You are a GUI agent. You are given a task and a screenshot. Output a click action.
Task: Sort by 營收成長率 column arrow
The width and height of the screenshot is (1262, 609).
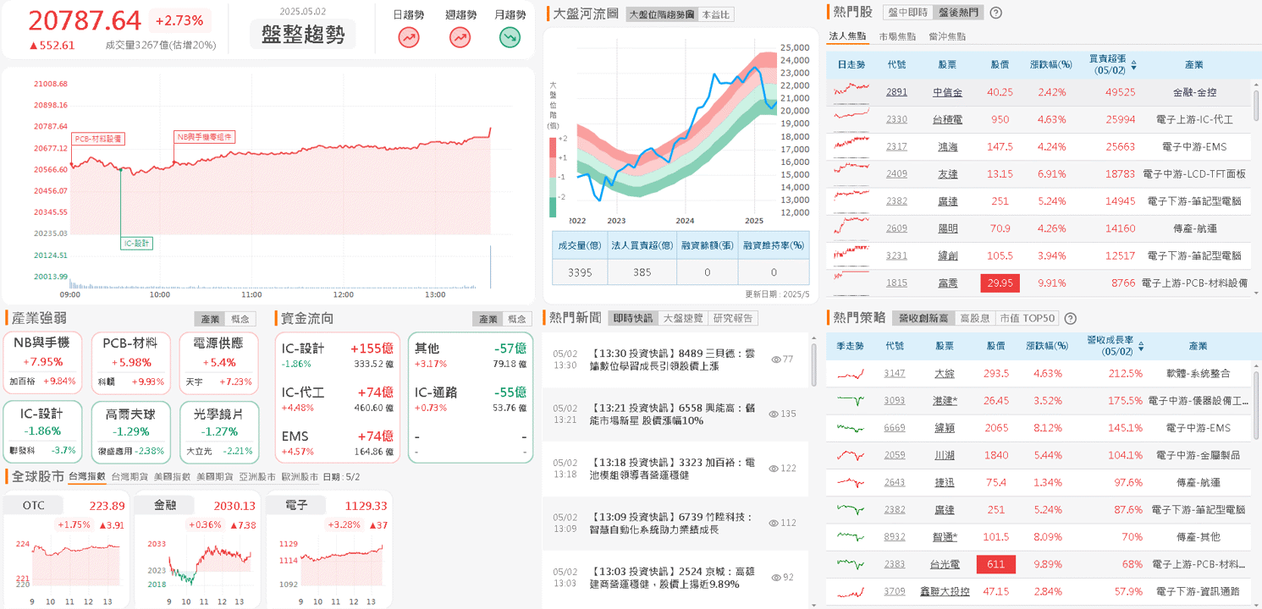1141,346
